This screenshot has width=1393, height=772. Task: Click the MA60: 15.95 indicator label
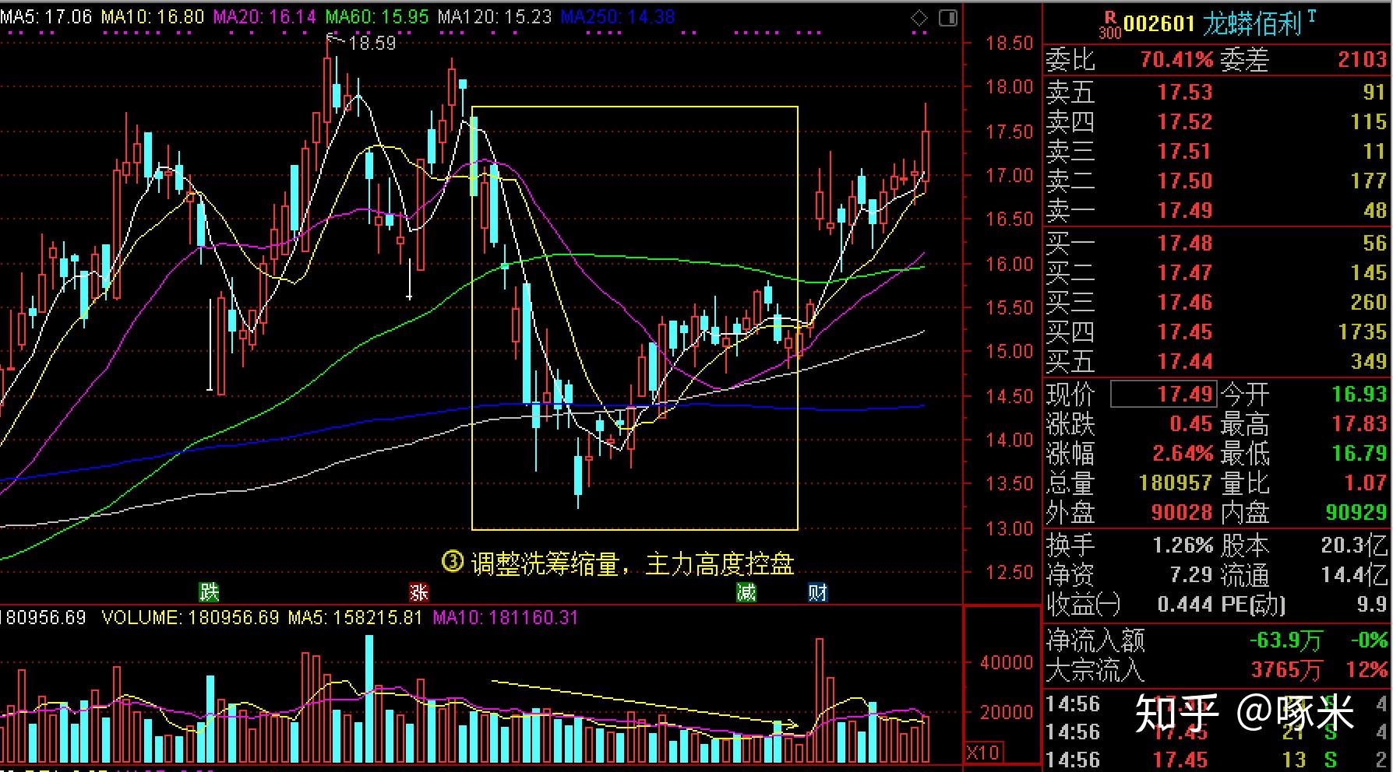pos(377,16)
